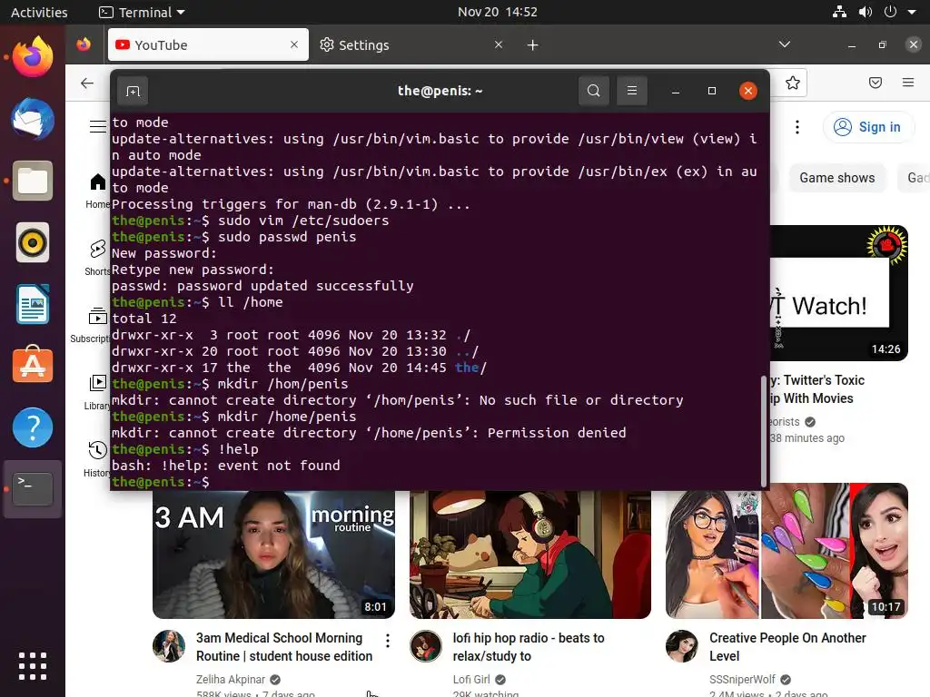The image size is (930, 697).
Task: Open Firefox Pocket save icon
Action: (875, 83)
